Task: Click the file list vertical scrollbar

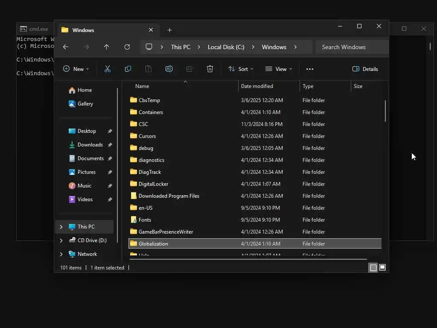Action: (x=385, y=111)
